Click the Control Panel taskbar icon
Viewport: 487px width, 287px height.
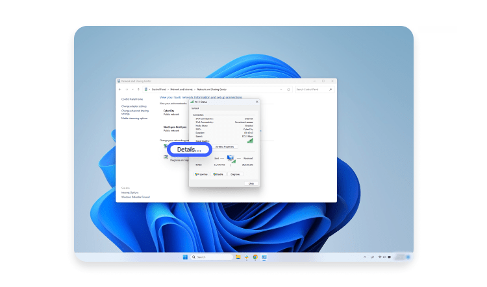click(x=264, y=257)
